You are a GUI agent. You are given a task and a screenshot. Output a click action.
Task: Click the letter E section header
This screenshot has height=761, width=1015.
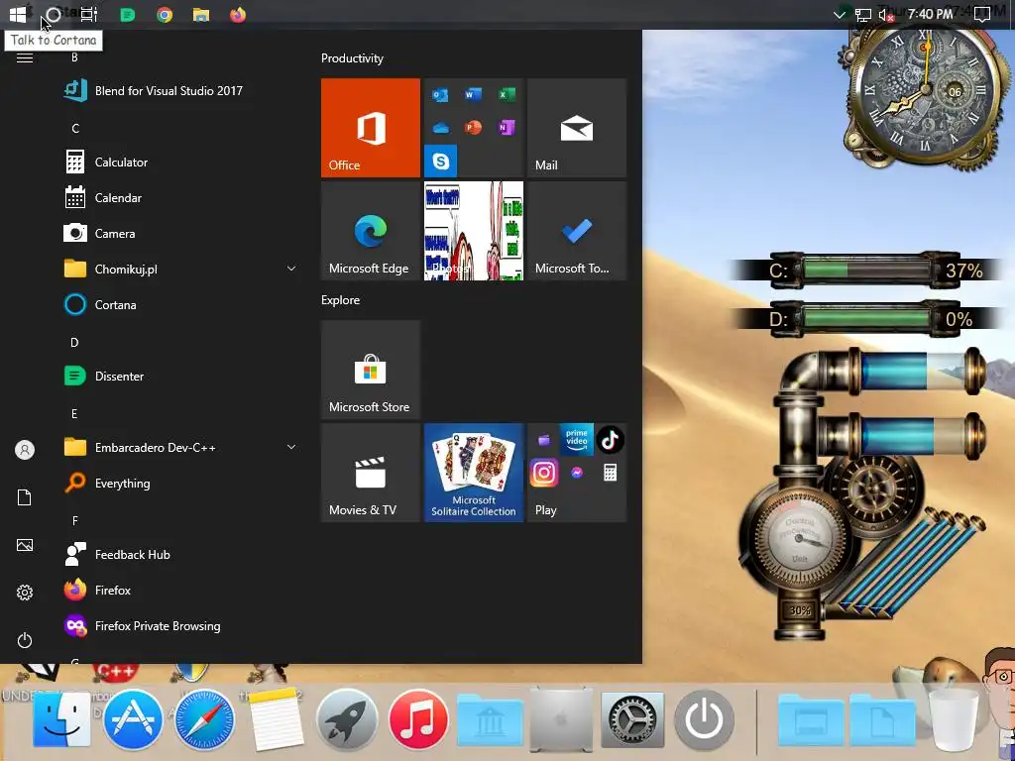click(x=74, y=413)
